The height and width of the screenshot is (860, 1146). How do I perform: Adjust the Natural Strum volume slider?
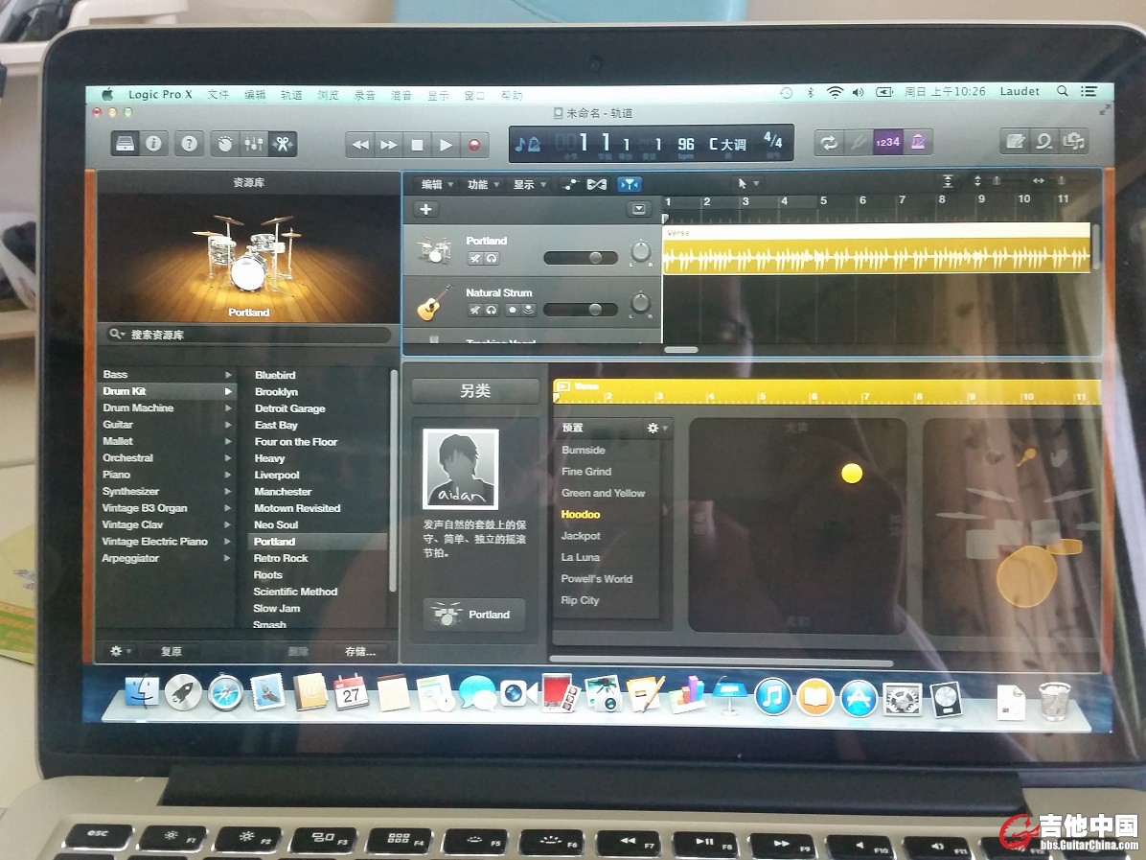click(581, 310)
